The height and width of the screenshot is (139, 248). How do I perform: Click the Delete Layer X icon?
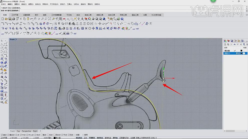tap(231, 44)
